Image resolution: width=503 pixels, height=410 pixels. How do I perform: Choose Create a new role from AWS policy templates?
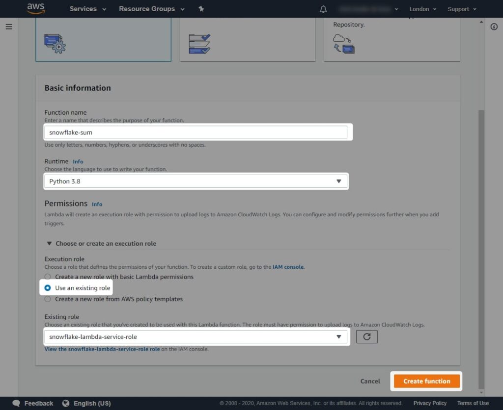(48, 299)
